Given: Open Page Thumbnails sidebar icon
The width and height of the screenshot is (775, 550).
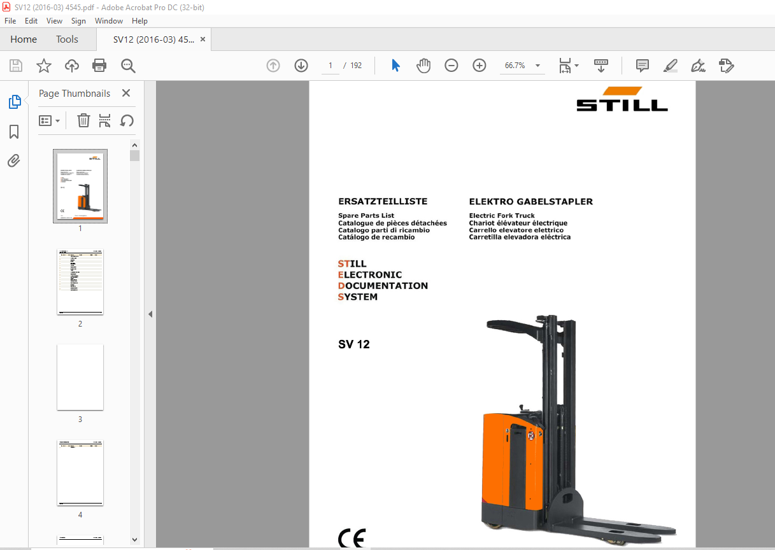Looking at the screenshot, I should point(14,102).
